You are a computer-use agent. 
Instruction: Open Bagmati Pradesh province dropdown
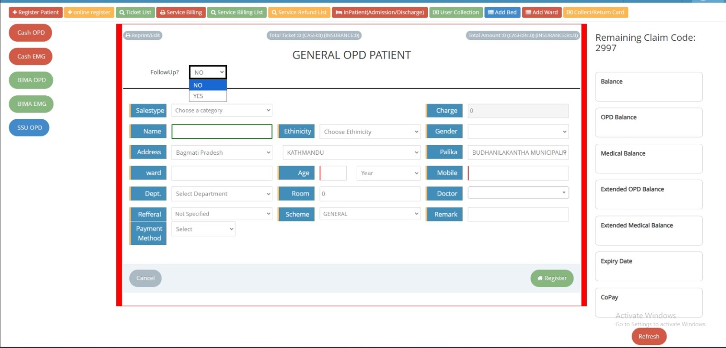[x=222, y=152]
